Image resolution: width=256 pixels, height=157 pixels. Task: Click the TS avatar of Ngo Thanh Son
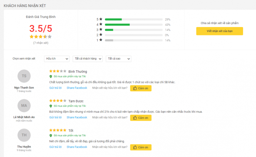(24, 76)
